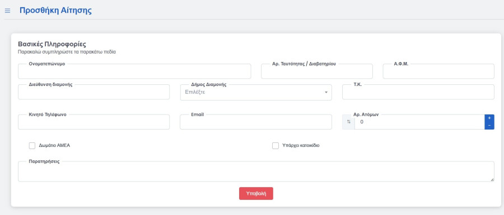Focus the Email input field

(x=256, y=122)
